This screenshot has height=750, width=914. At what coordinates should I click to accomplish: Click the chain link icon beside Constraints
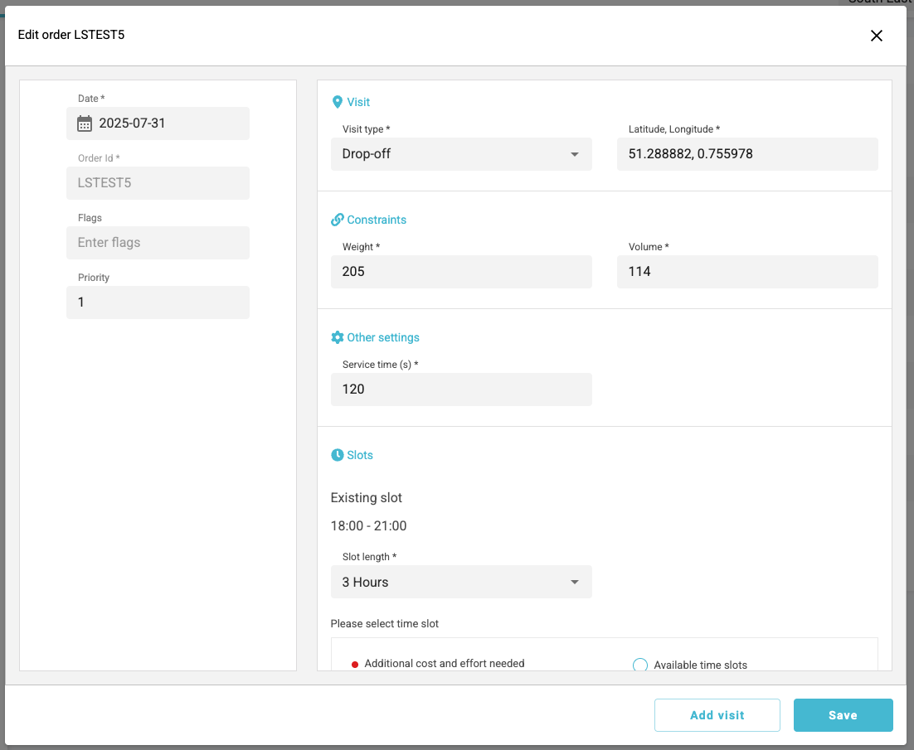click(337, 220)
